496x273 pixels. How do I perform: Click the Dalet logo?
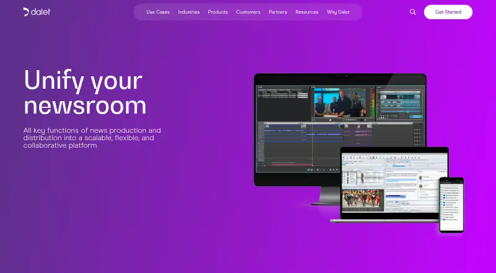tap(37, 12)
